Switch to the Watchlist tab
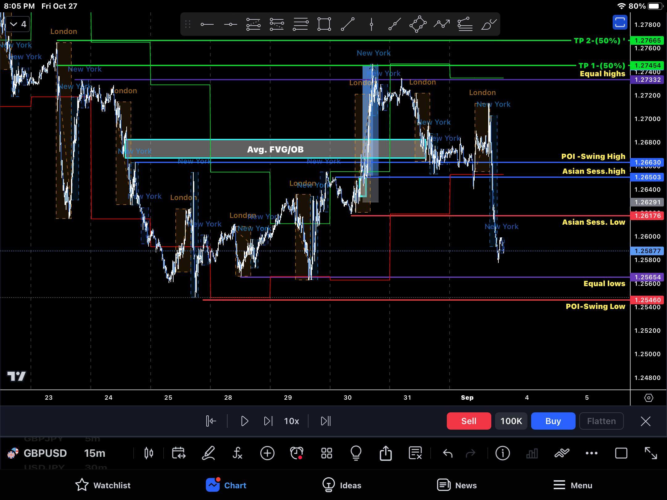667x500 pixels. point(103,485)
